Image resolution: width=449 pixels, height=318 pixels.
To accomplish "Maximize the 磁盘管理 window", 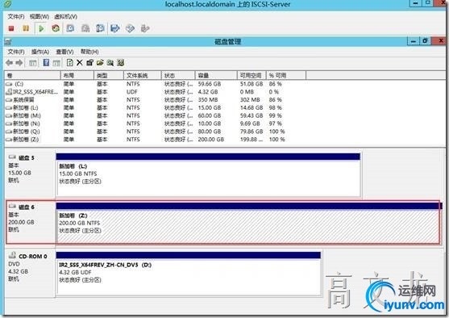I will click(425, 41).
